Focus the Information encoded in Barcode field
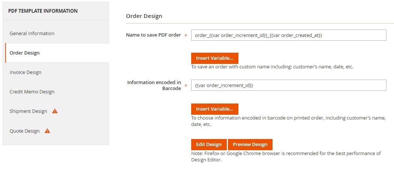This screenshot has height=179, width=394. pyautogui.click(x=289, y=85)
